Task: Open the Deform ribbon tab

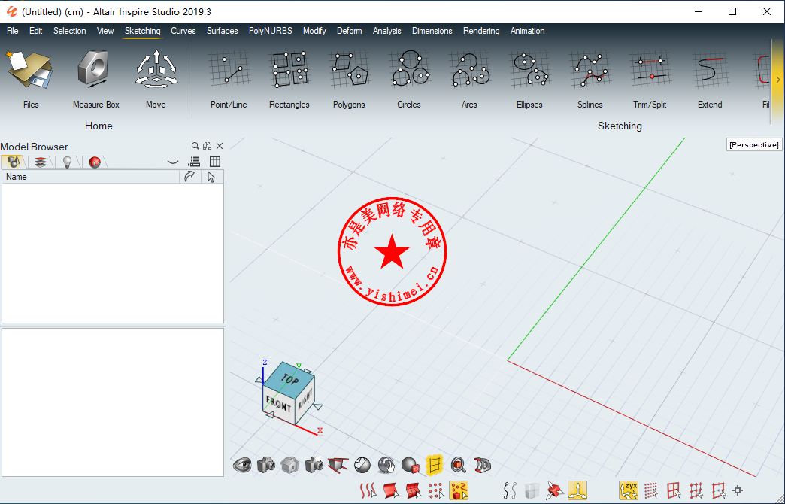Action: (350, 31)
